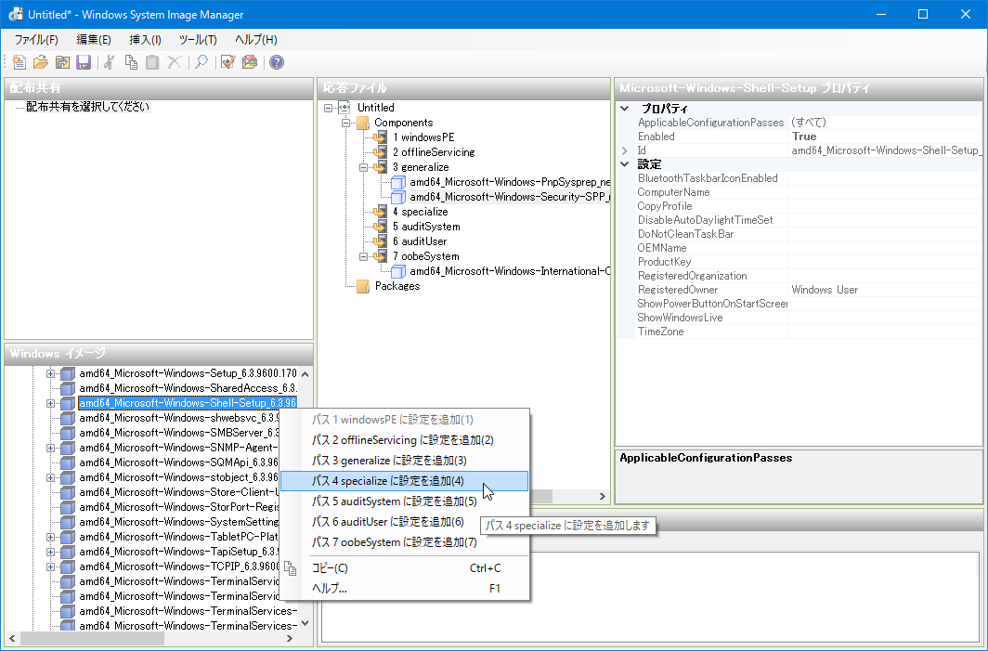Click the TCPIP component cube icon

point(68,566)
